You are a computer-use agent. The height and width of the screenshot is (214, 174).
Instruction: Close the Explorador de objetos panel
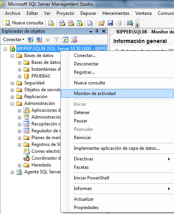(104, 31)
